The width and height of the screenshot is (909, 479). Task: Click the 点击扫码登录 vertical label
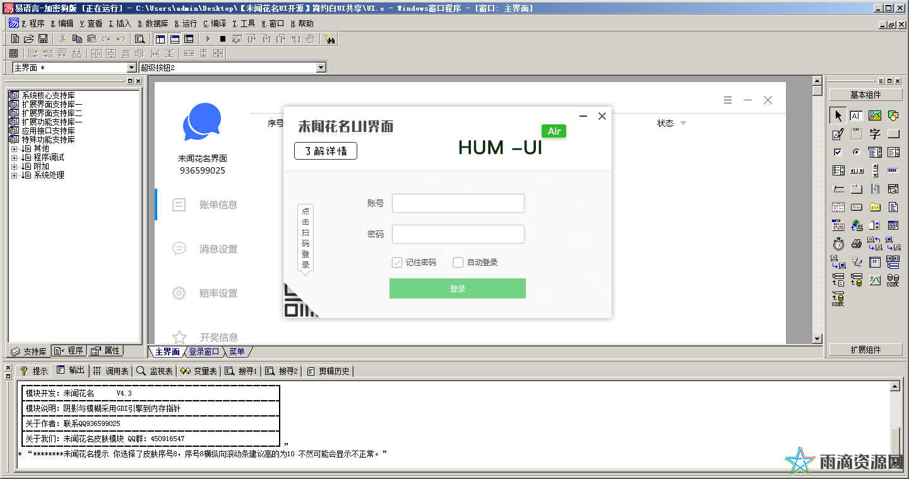tap(306, 238)
